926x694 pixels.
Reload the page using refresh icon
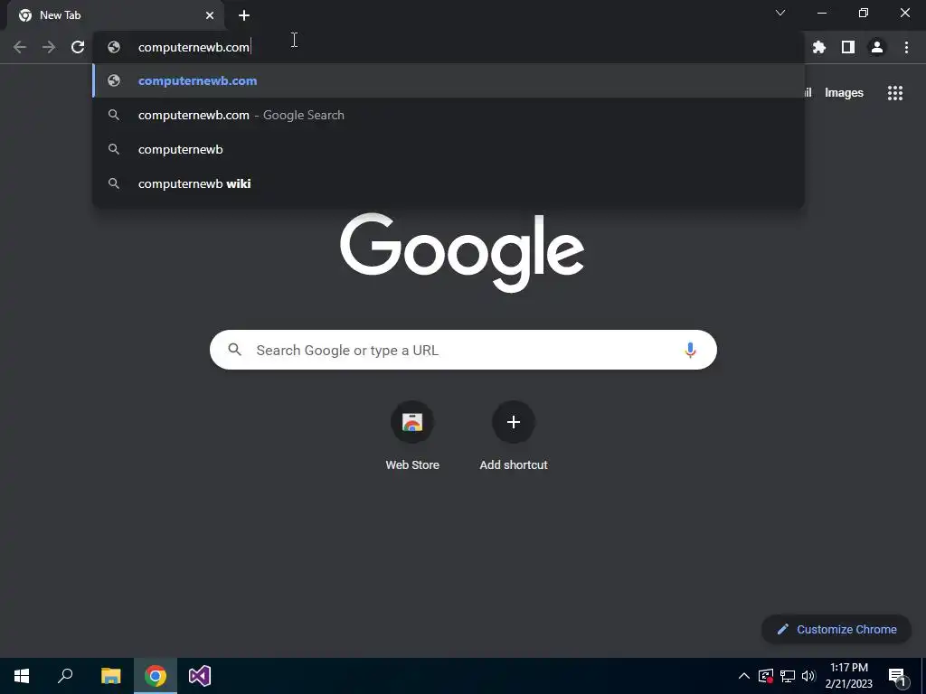coord(78,47)
